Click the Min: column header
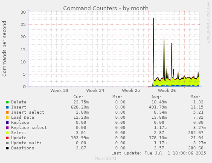Viewport: 212px width, 163px height. pos(117,97)
